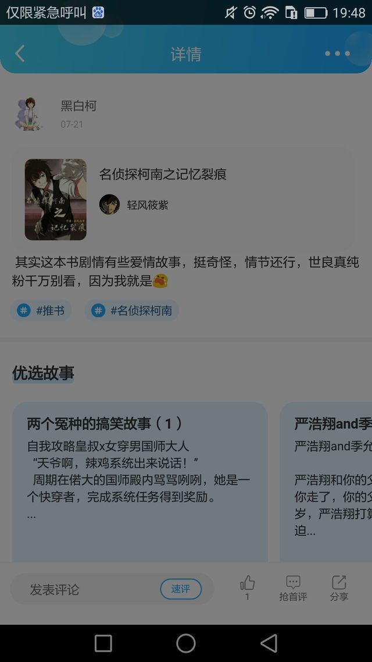Tap 轻风筱紫 author avatar
The height and width of the screenshot is (662, 372).
[109, 204]
